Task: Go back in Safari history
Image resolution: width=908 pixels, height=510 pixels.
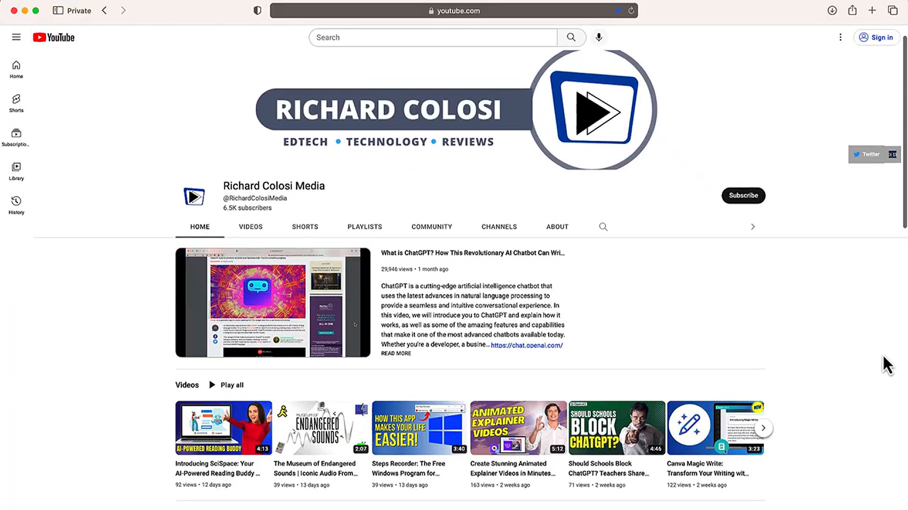Action: 105,10
